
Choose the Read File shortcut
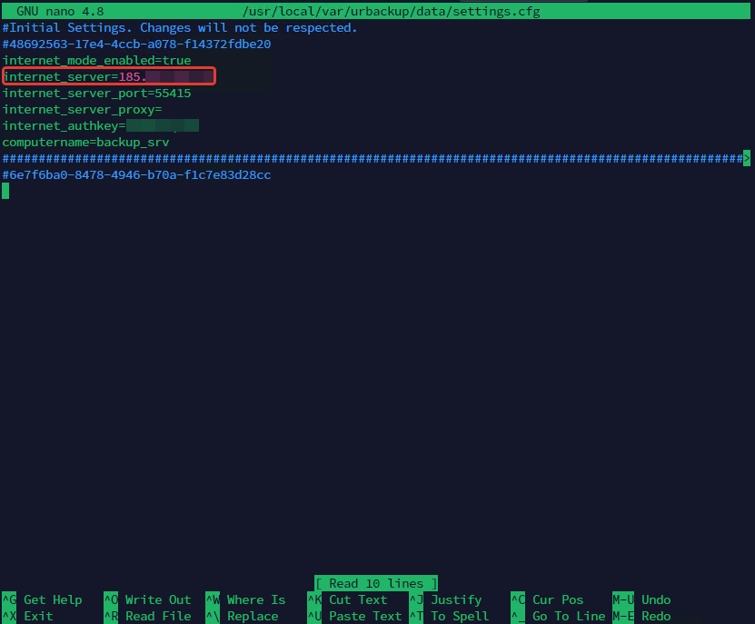click(x=157, y=616)
